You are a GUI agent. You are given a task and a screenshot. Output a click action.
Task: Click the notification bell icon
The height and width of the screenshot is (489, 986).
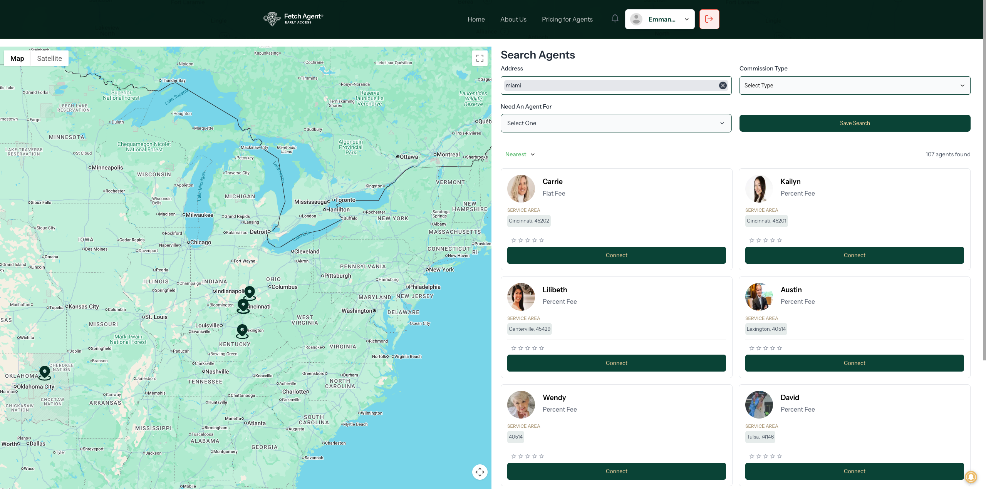coord(615,18)
